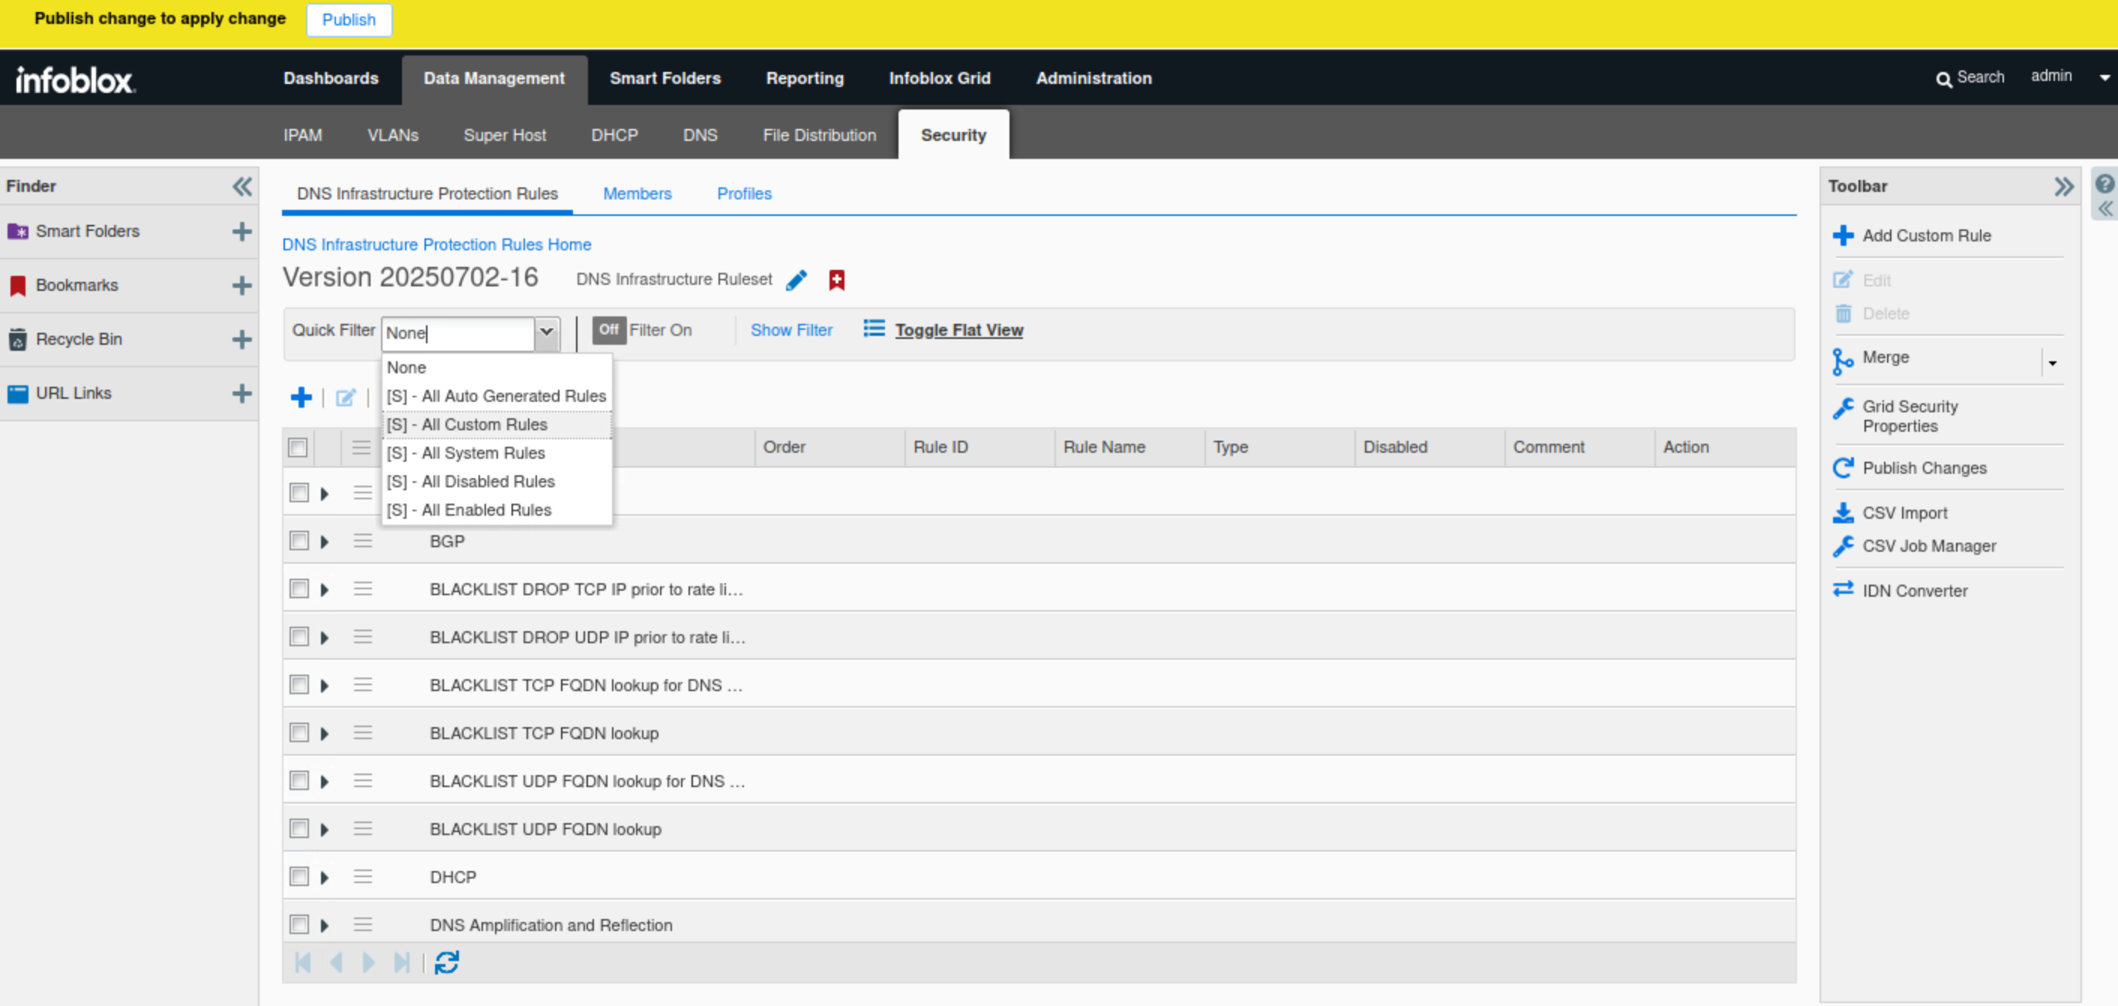Screen dimensions: 2118x1006
Task: Expand BLACKLIST UDP FQDN lookup for DNS category
Action: click(x=325, y=782)
